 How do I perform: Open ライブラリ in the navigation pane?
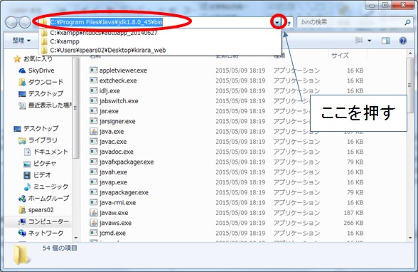pyautogui.click(x=38, y=140)
